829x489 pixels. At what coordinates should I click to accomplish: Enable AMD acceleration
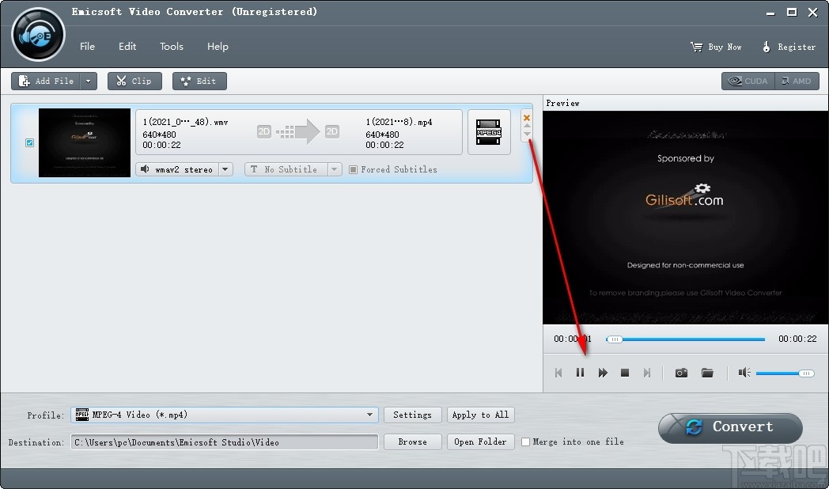pos(797,81)
